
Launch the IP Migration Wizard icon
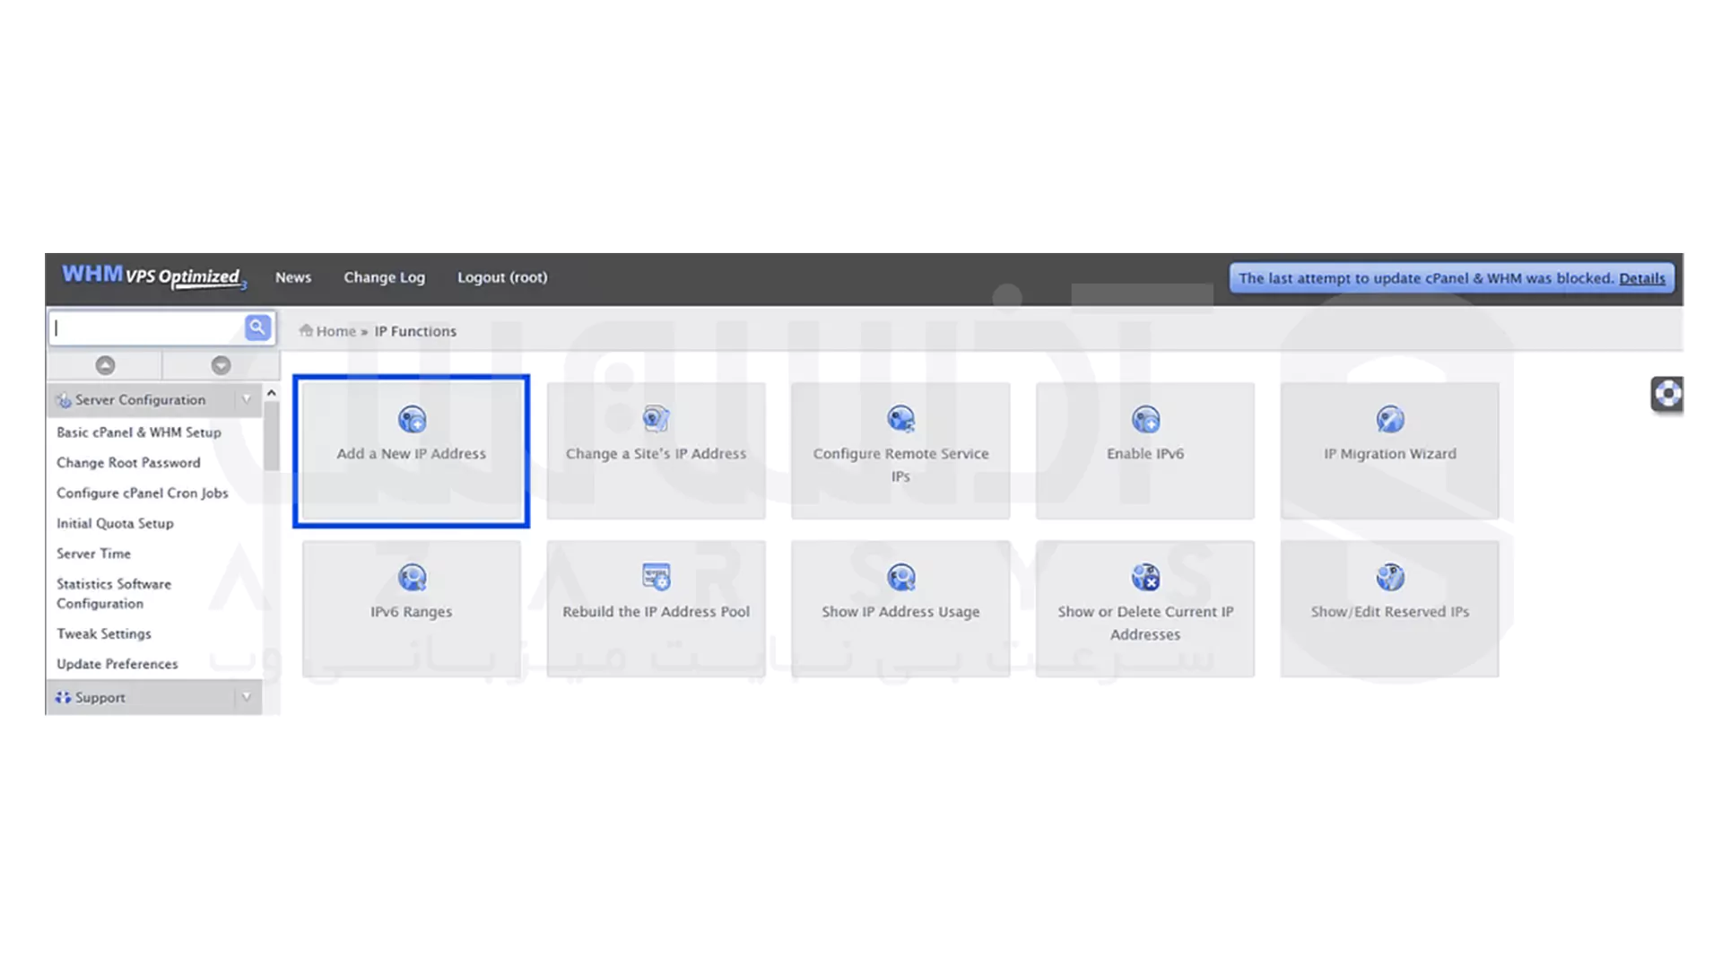(1389, 420)
